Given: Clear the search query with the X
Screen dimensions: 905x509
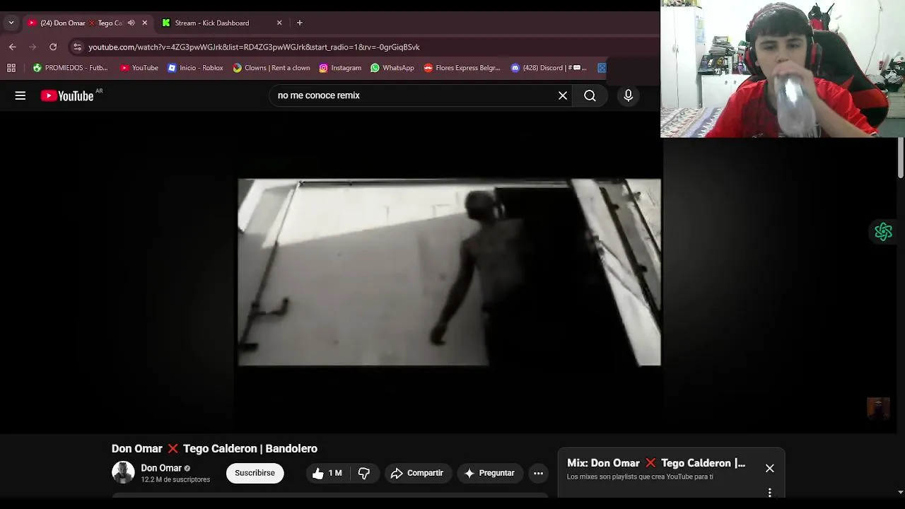Looking at the screenshot, I should click(x=563, y=95).
